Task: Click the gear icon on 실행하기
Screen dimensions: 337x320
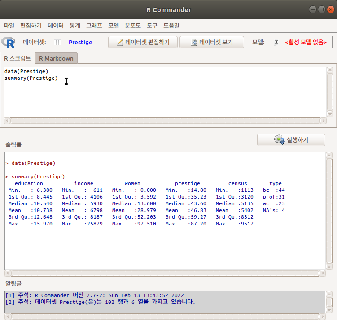Action: coord(279,140)
